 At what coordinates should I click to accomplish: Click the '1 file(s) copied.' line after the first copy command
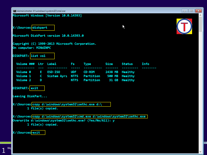point(43,108)
